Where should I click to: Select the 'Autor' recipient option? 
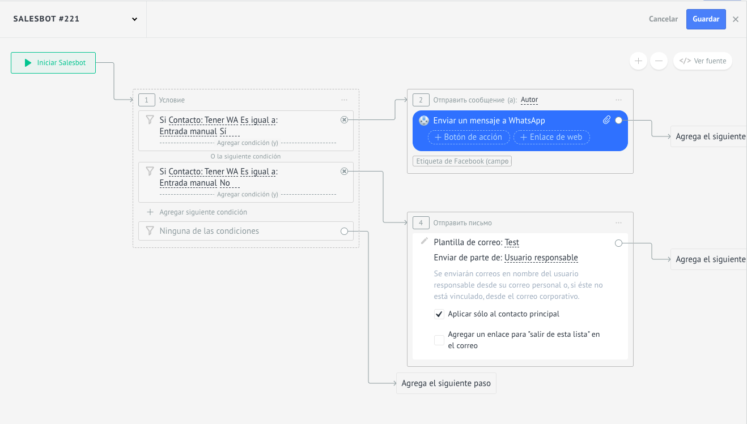pyautogui.click(x=529, y=100)
